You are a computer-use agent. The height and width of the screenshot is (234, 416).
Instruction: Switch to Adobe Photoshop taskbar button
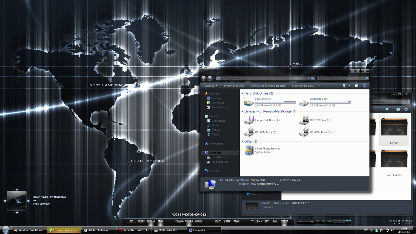click(99, 230)
